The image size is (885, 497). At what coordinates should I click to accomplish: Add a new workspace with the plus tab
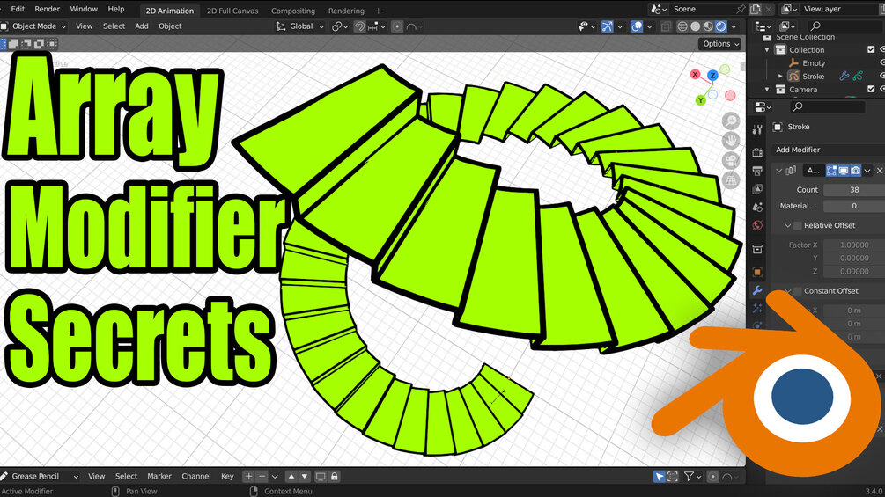tap(378, 11)
